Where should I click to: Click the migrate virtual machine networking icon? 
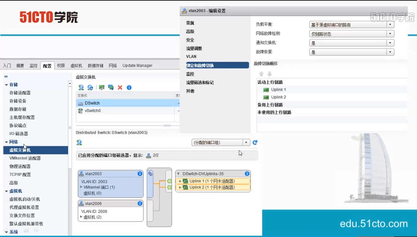[x=111, y=88]
